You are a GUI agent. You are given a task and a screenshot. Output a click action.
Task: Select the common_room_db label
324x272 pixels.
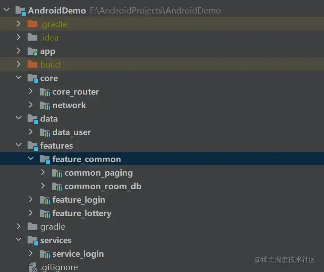tap(103, 186)
